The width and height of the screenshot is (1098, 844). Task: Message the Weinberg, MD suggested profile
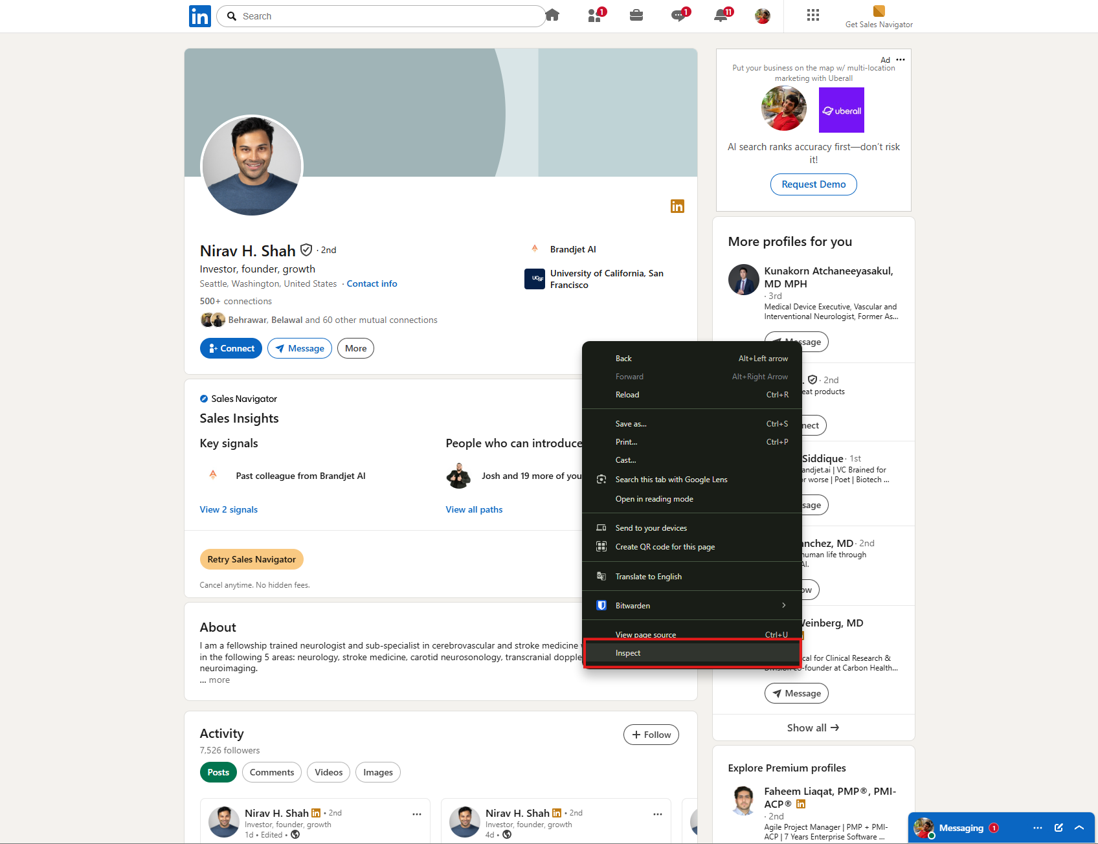(x=796, y=693)
